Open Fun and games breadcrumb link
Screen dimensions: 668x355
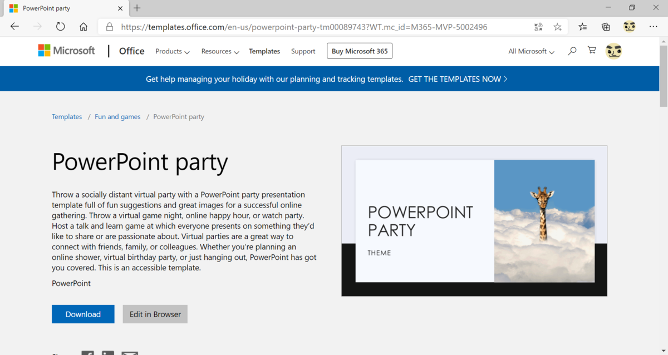(x=117, y=117)
